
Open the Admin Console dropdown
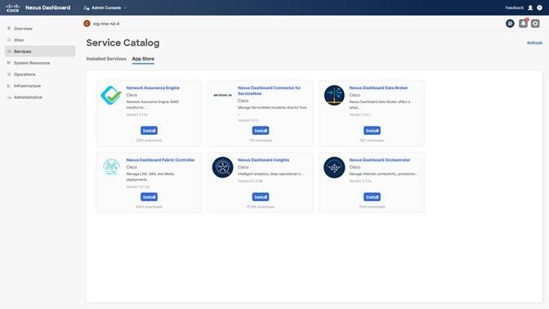click(105, 7)
